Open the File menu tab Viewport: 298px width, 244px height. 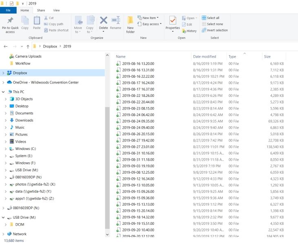pos(8,10)
